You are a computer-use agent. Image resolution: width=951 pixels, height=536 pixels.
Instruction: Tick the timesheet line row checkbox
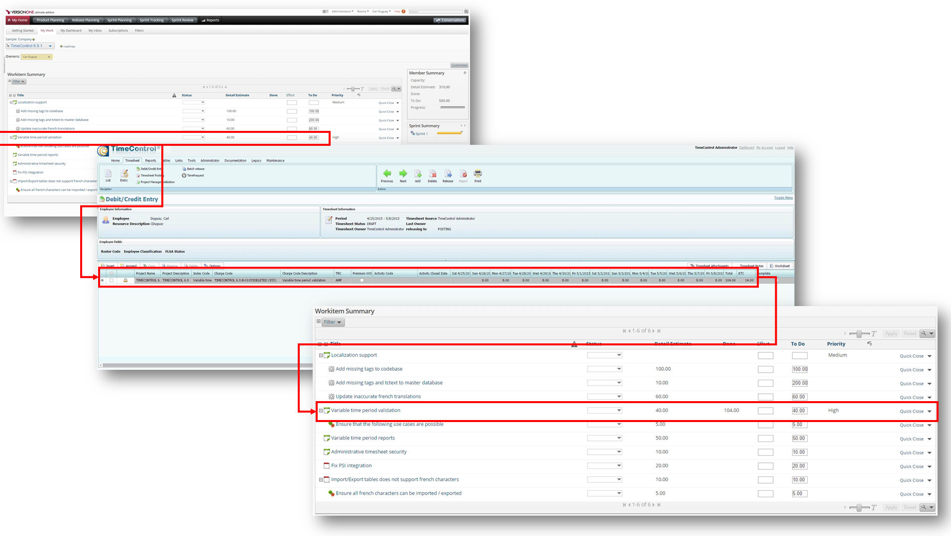pos(112,280)
